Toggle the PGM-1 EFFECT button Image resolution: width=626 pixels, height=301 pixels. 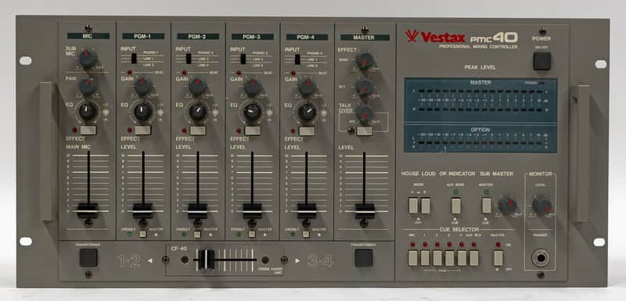(x=142, y=131)
